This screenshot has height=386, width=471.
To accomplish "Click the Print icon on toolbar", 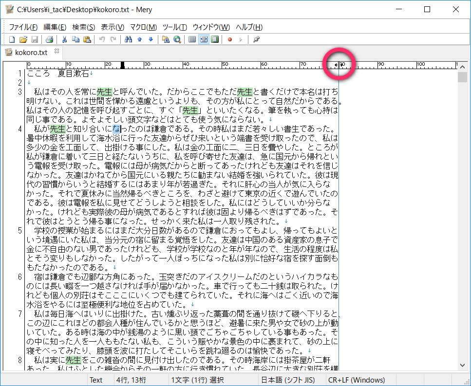I will pyautogui.click(x=49, y=39).
